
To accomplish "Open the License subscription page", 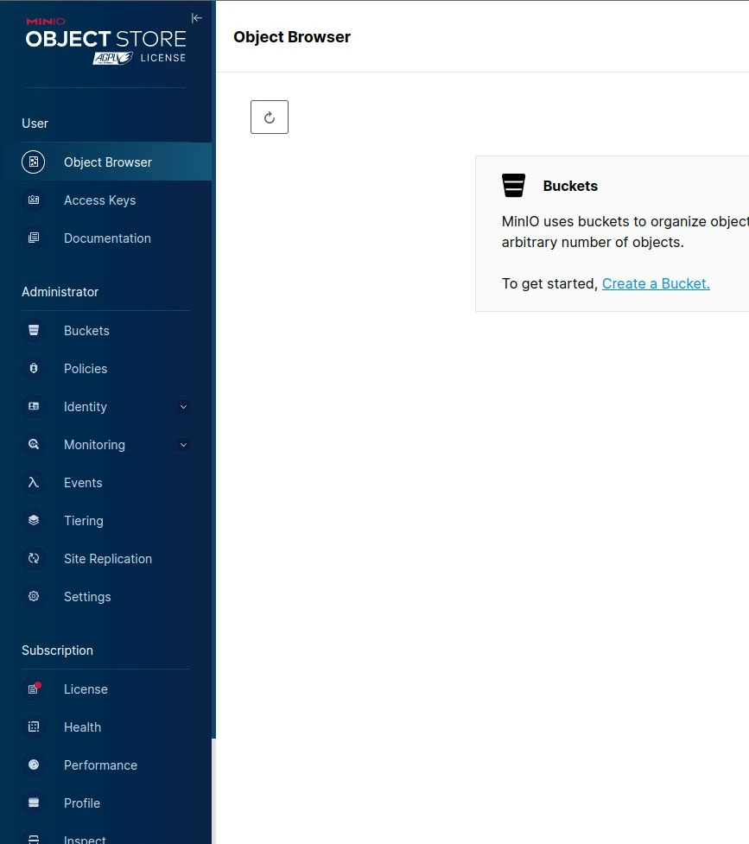I will pos(105,689).
